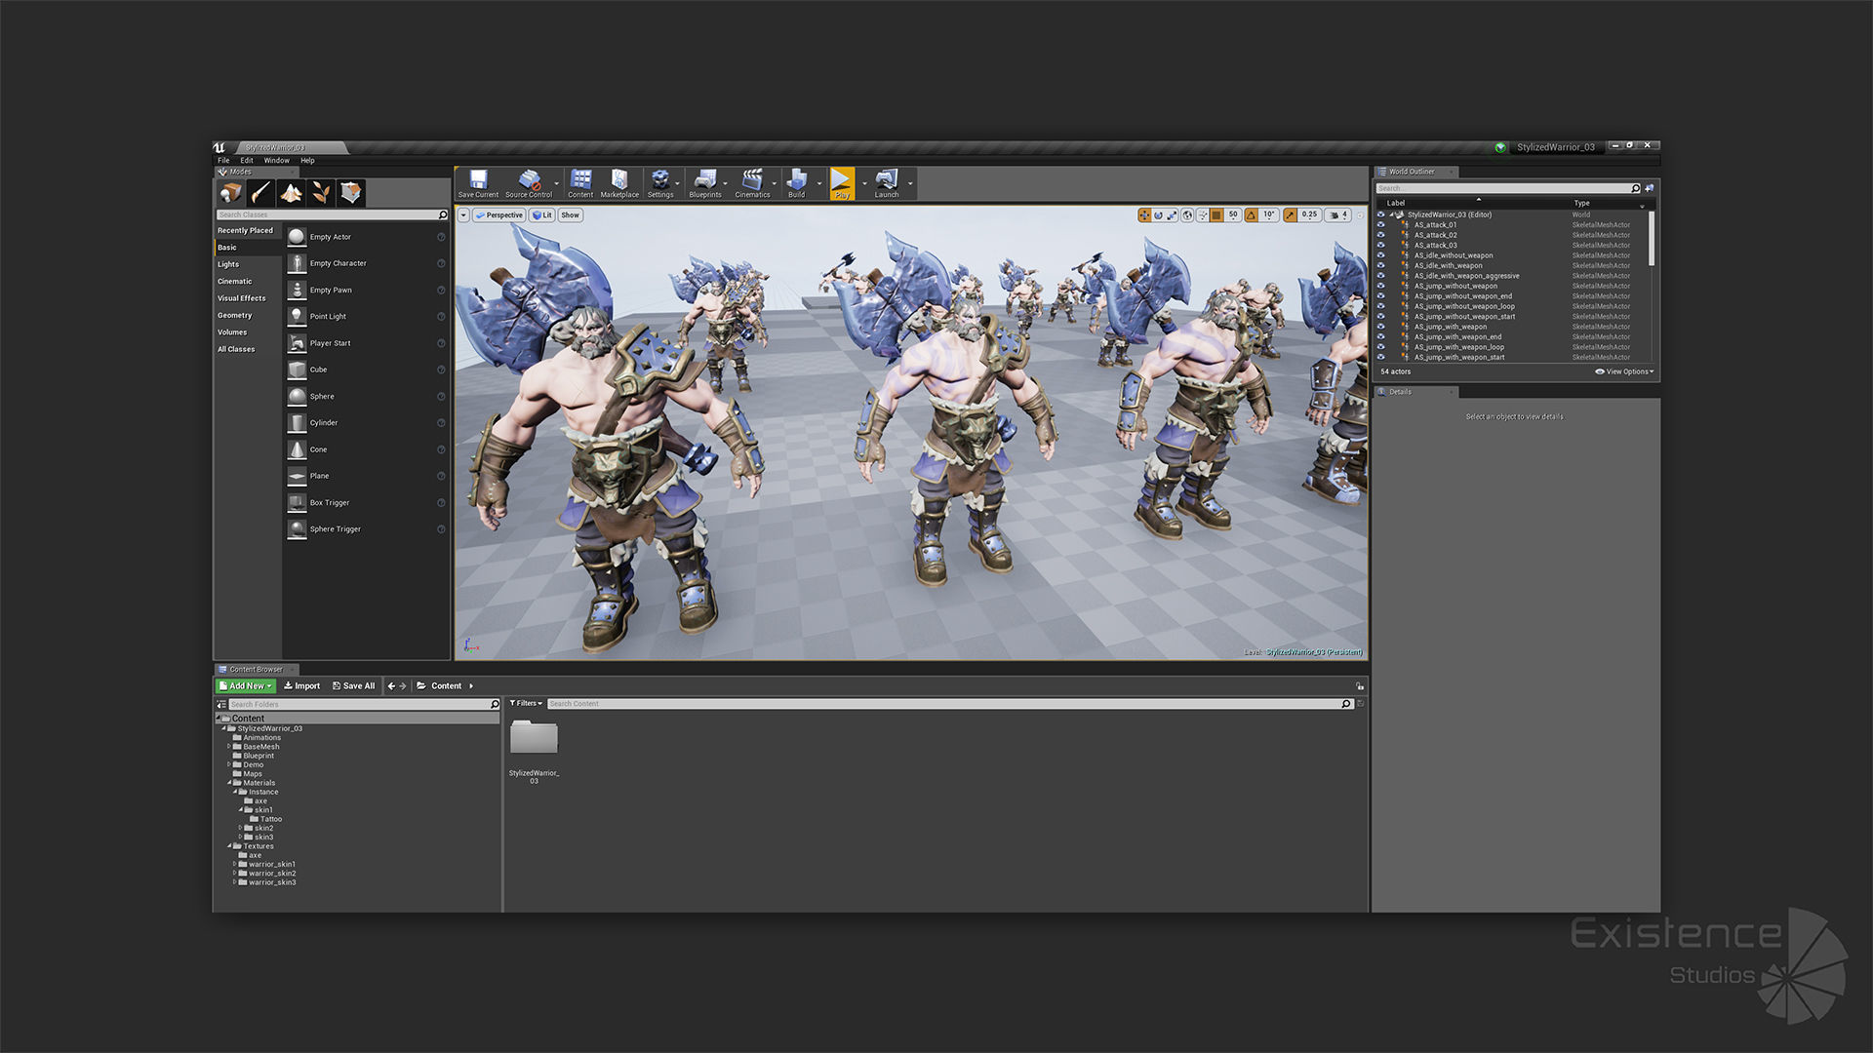The image size is (1873, 1053).
Task: Toggle scale snapping in viewport
Action: coord(1290,215)
